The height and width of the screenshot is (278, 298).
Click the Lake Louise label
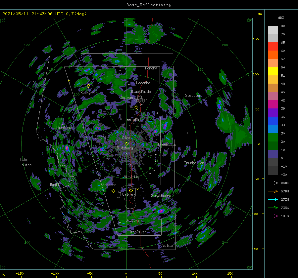(x=25, y=162)
